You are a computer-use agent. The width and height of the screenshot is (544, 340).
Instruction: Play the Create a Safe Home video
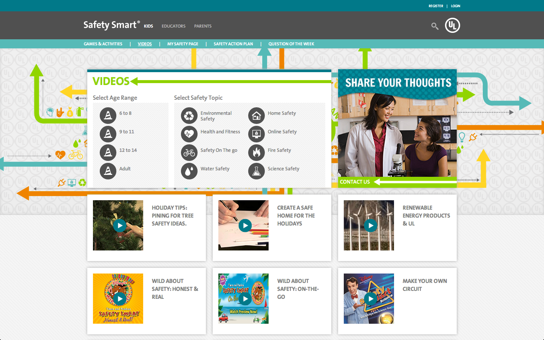pyautogui.click(x=245, y=226)
